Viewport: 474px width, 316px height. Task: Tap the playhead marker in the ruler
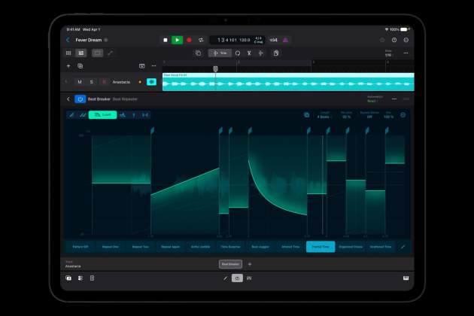[215, 69]
